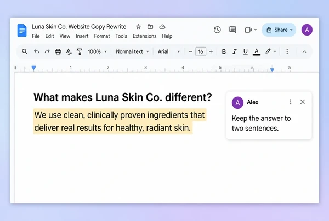Screen dimensions: 329x221
Task: Select the highlight color pen
Action: coord(268,51)
